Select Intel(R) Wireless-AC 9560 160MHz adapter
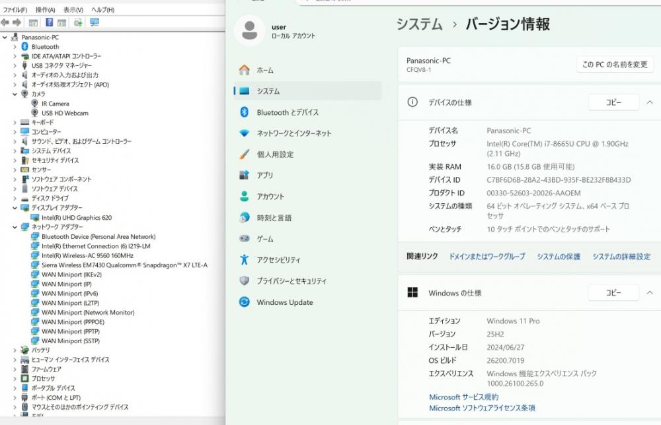 pyautogui.click(x=87, y=255)
